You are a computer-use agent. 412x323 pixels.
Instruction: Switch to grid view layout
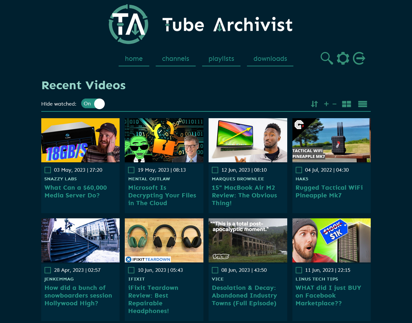tap(347, 104)
